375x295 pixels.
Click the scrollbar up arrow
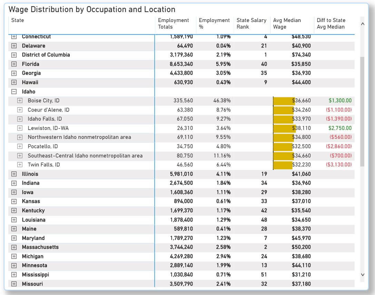click(363, 24)
